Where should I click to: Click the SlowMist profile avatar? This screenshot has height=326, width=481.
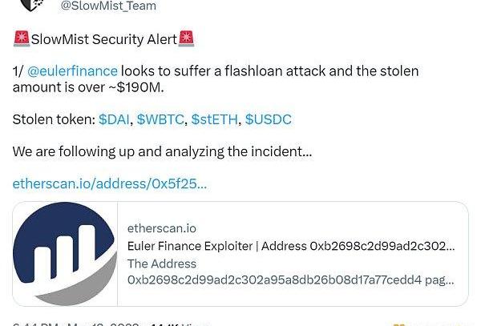(x=32, y=5)
